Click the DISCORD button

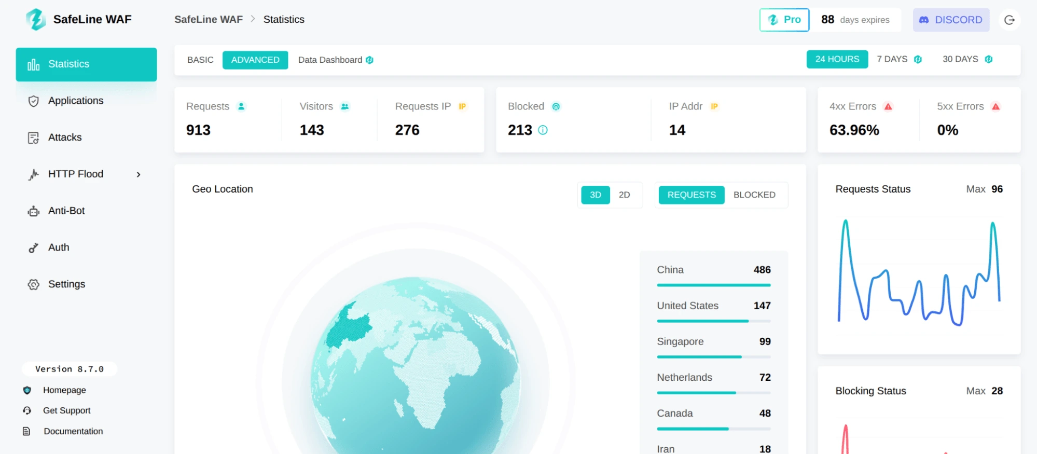[951, 20]
